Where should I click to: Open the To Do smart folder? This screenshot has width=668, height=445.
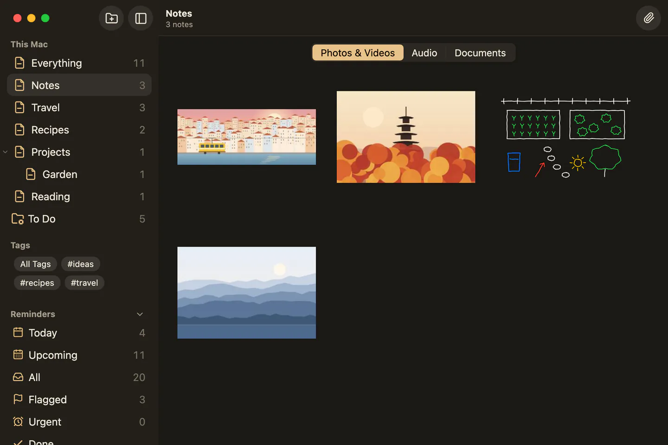pyautogui.click(x=79, y=219)
